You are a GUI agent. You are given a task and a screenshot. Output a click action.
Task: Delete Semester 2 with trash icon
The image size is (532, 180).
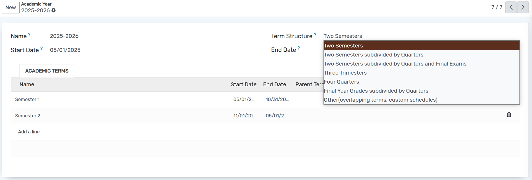tap(509, 114)
